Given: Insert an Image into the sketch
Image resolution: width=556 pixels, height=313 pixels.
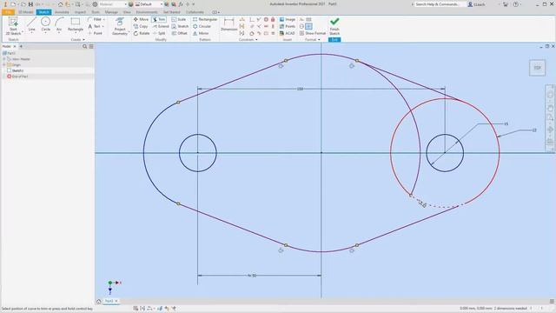Looking at the screenshot, I should pyautogui.click(x=288, y=19).
